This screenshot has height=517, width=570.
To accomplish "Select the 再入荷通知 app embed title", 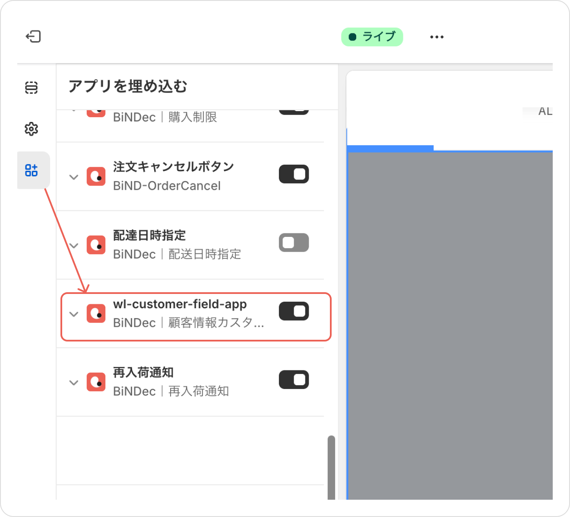I will click(143, 372).
